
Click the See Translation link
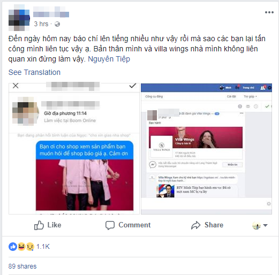coord(34,72)
